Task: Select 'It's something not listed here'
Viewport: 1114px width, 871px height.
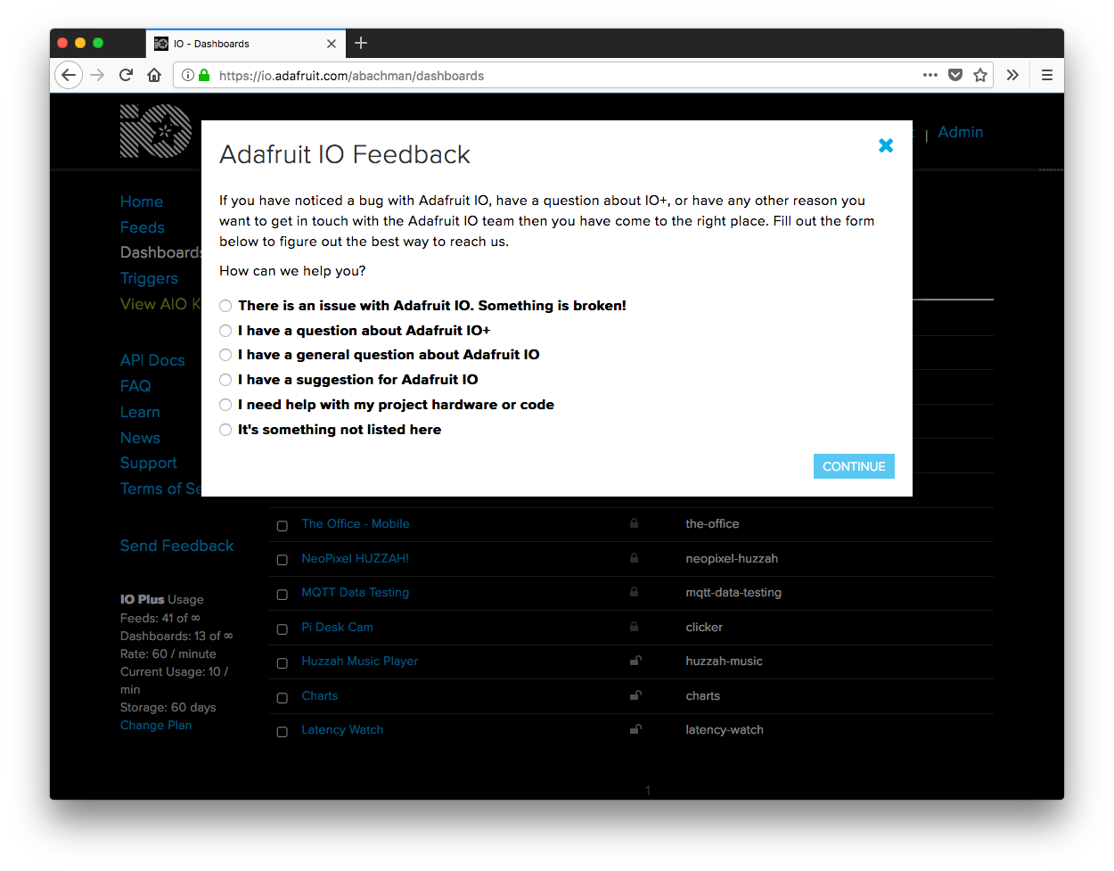Action: click(225, 430)
